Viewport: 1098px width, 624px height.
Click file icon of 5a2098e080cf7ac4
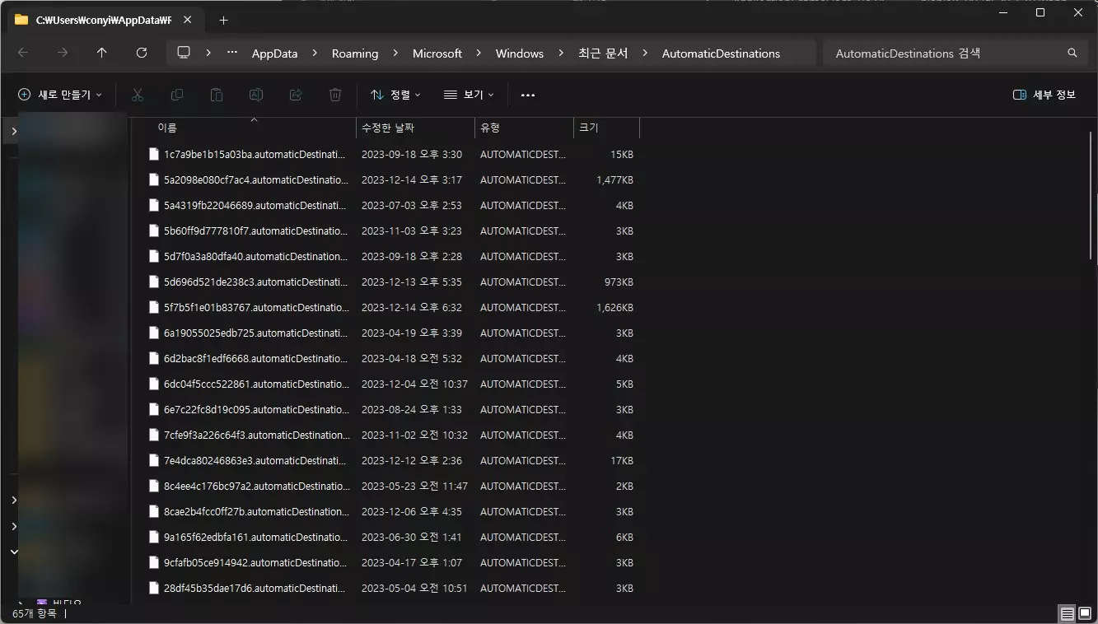pos(153,179)
